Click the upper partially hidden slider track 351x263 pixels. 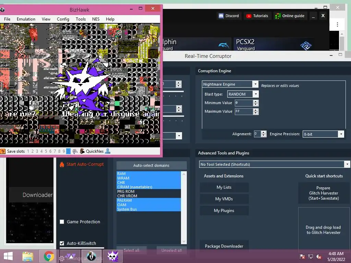pos(173,91)
